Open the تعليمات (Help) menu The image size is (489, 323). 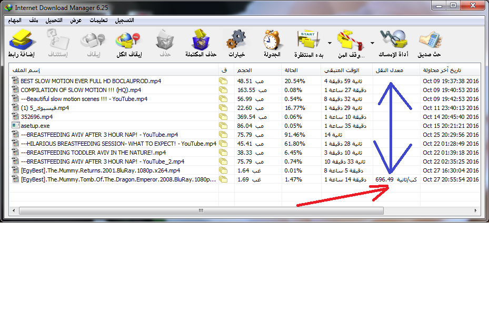pos(98,21)
